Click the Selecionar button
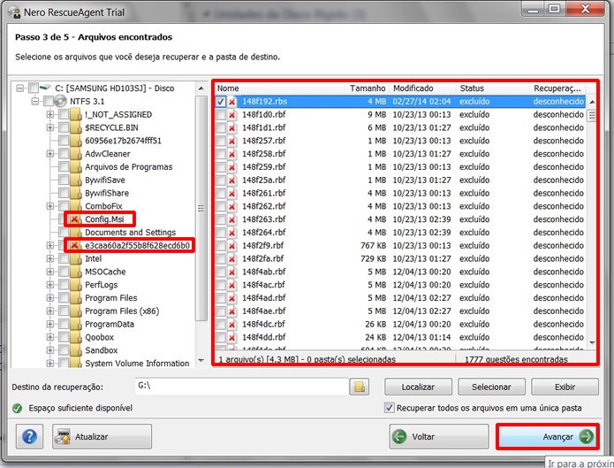614x468 pixels. [x=491, y=387]
